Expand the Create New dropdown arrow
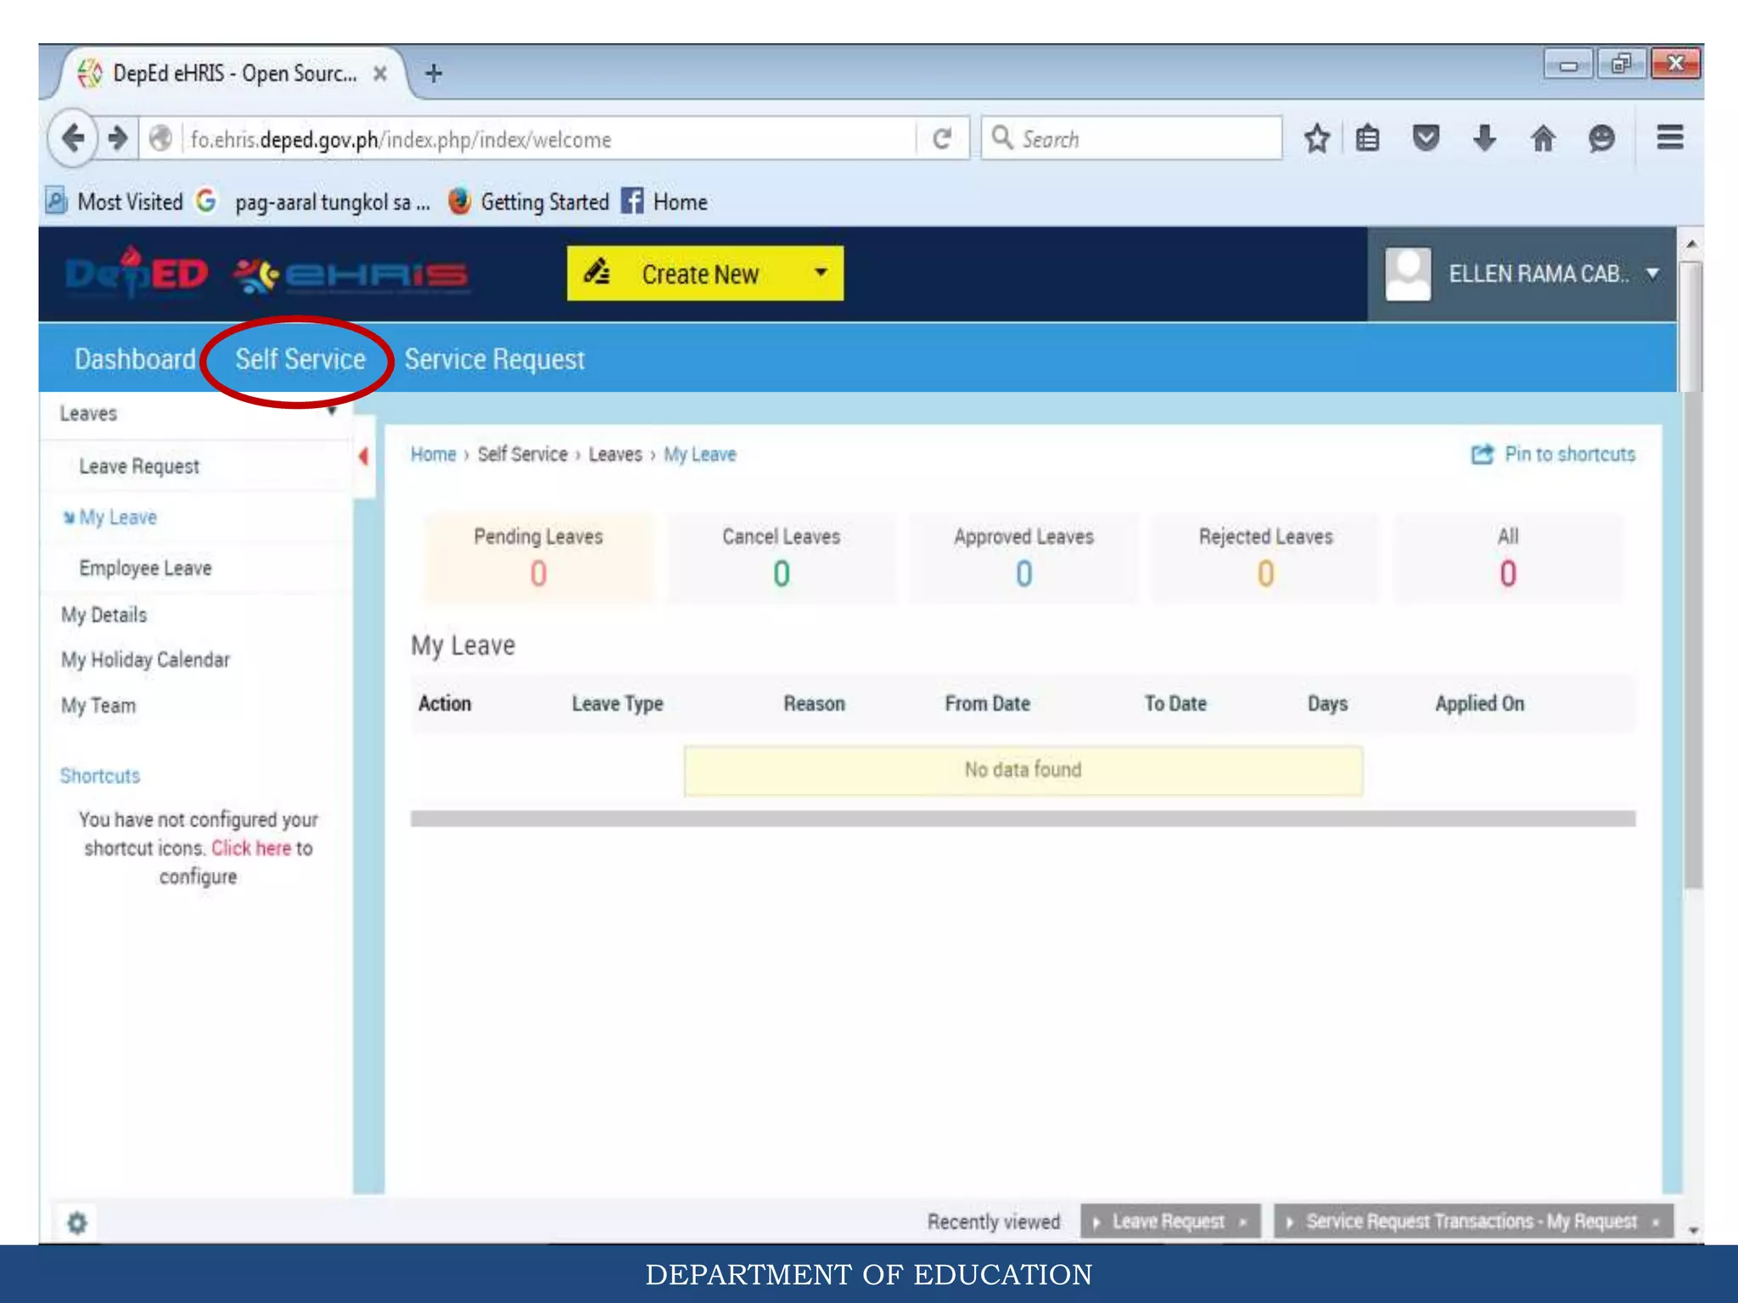 (x=821, y=272)
